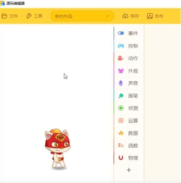Open the 文件 file menu
The image size is (181, 183).
point(10,16)
